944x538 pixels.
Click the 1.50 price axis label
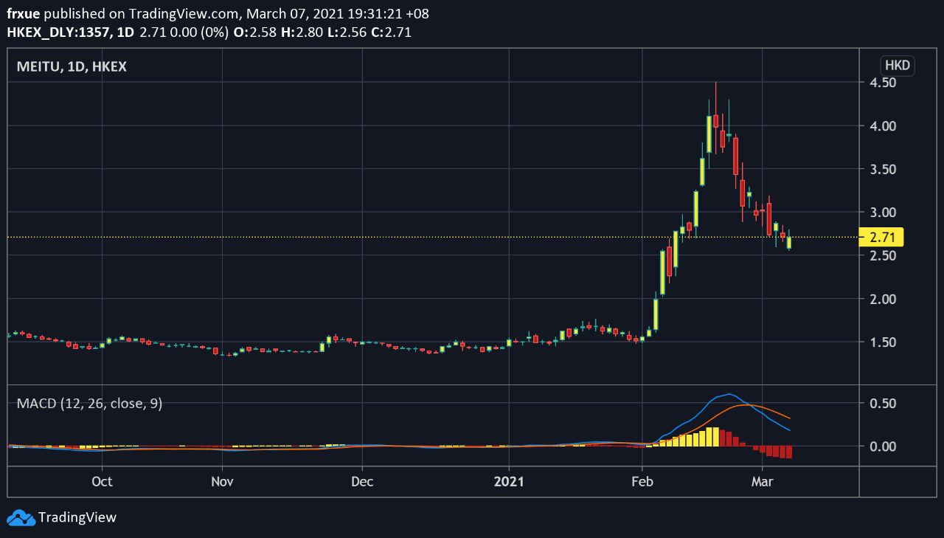(883, 342)
